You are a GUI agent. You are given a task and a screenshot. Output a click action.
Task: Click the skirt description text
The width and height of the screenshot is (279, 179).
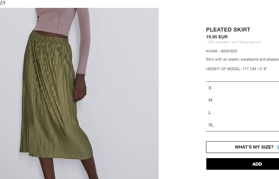pos(242,59)
